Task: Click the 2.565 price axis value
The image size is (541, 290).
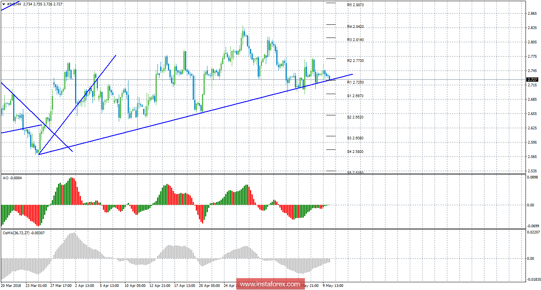Action: coord(532,157)
